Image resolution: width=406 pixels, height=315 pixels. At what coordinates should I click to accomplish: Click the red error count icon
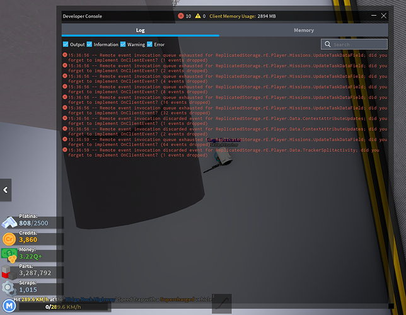(x=181, y=16)
